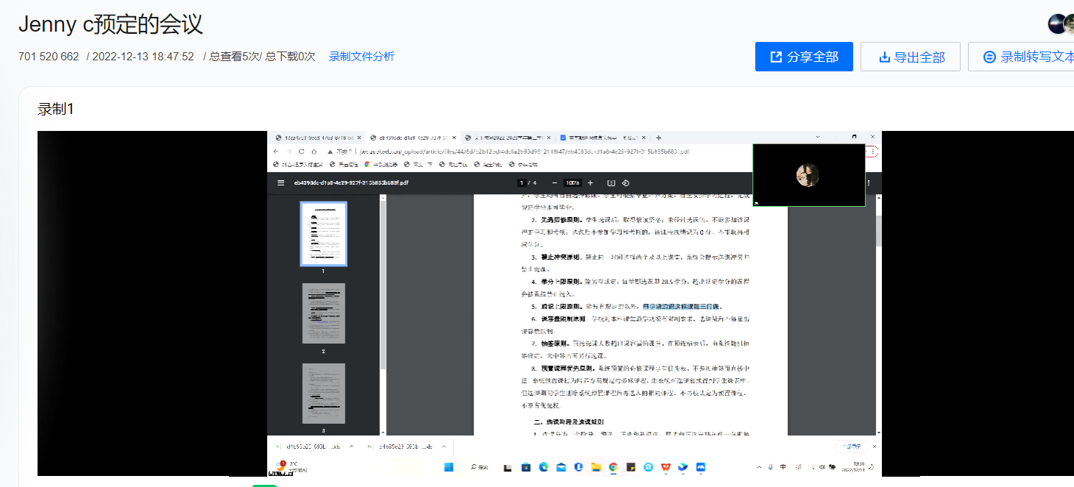Expand the first downloaded file's chevron menu
1074x487 pixels.
click(351, 446)
